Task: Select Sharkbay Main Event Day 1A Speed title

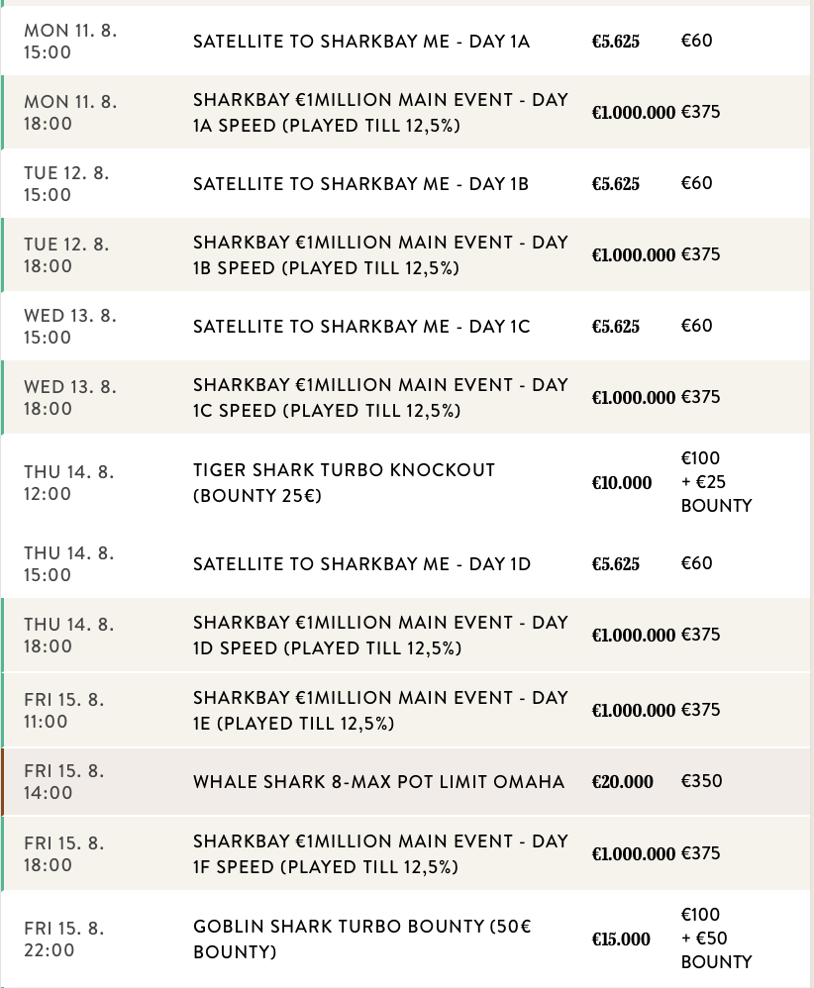Action: 380,113
